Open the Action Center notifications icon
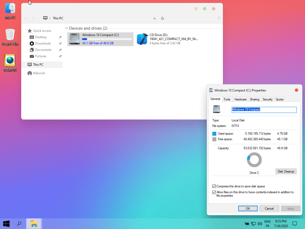Screen dimensions: 305x229 tap(295, 224)
